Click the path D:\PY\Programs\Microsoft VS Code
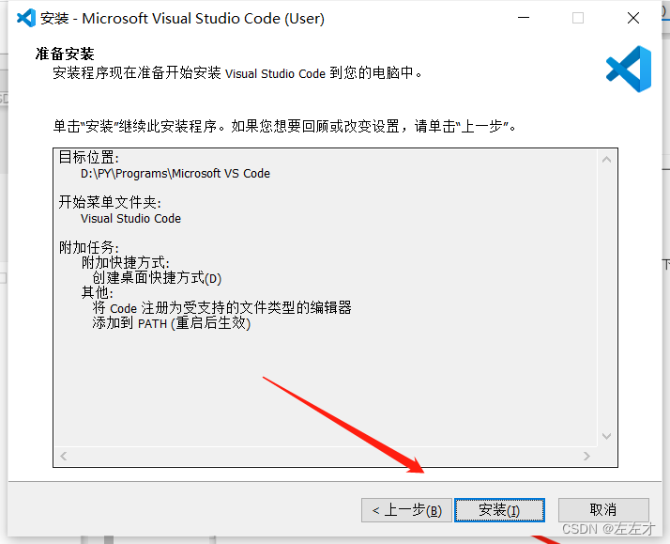The height and width of the screenshot is (544, 670). click(175, 174)
